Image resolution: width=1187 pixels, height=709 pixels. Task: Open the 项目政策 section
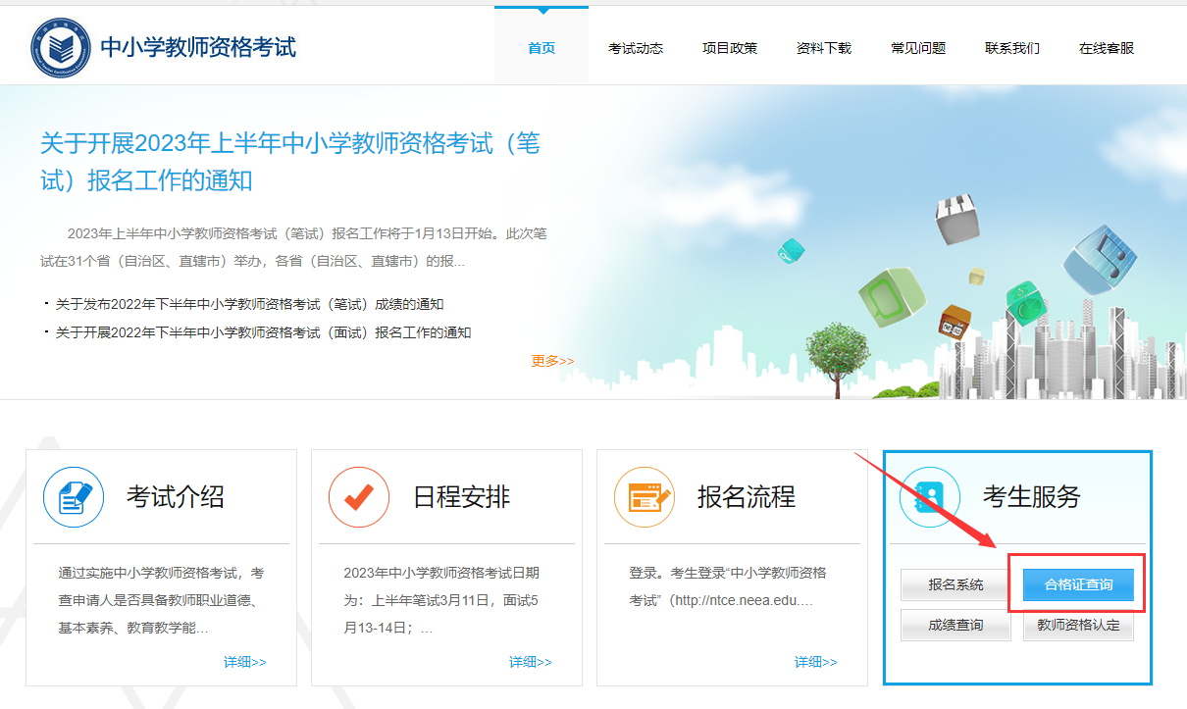pos(730,46)
